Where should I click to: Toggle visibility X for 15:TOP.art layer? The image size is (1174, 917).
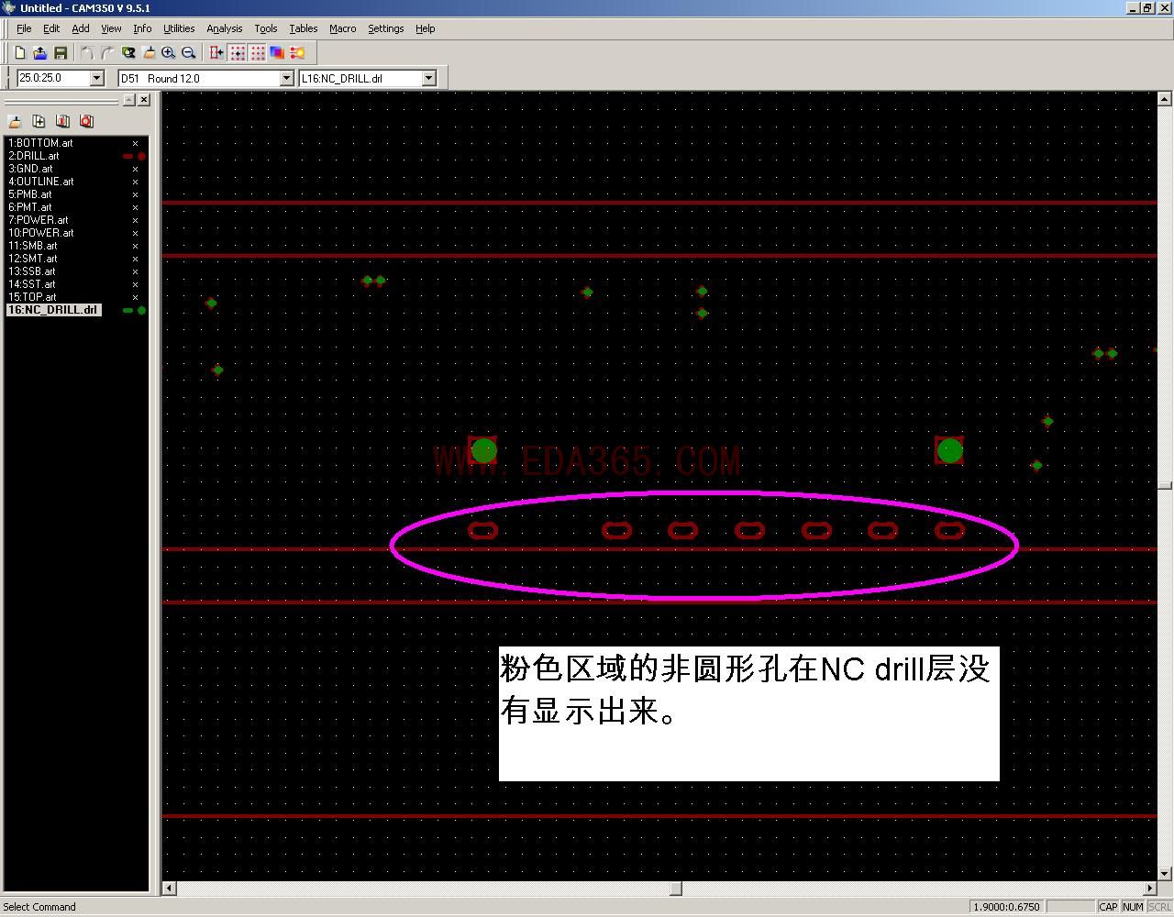[x=135, y=297]
